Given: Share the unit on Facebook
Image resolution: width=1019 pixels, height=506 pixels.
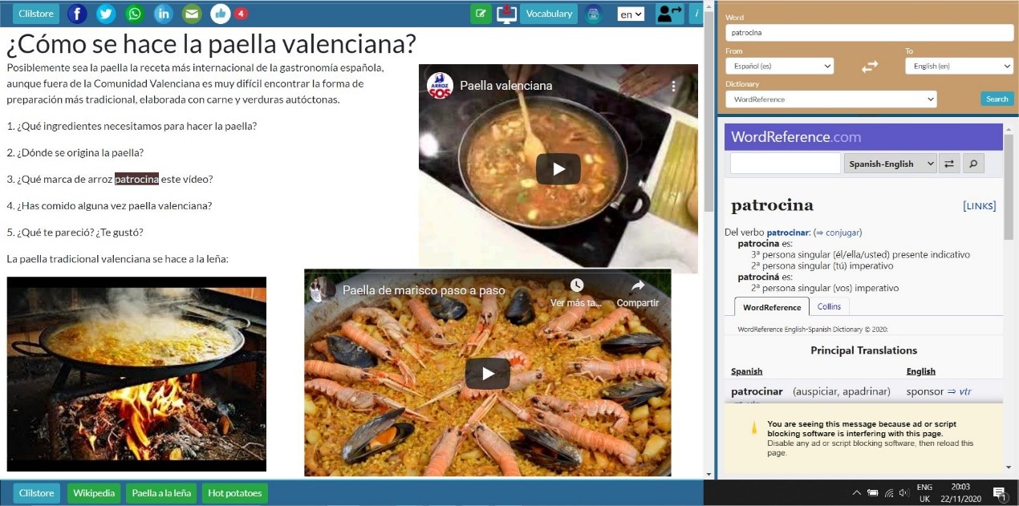Looking at the screenshot, I should (77, 14).
